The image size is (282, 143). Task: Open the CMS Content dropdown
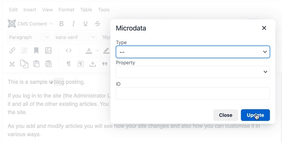pyautogui.click(x=30, y=24)
